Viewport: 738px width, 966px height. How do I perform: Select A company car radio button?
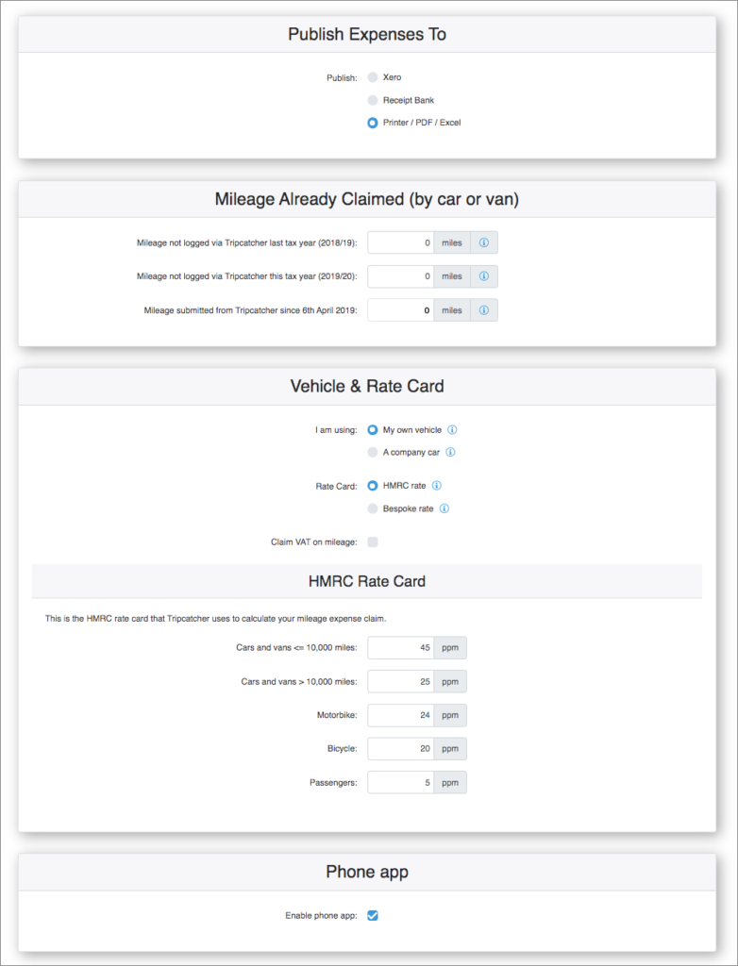click(373, 452)
